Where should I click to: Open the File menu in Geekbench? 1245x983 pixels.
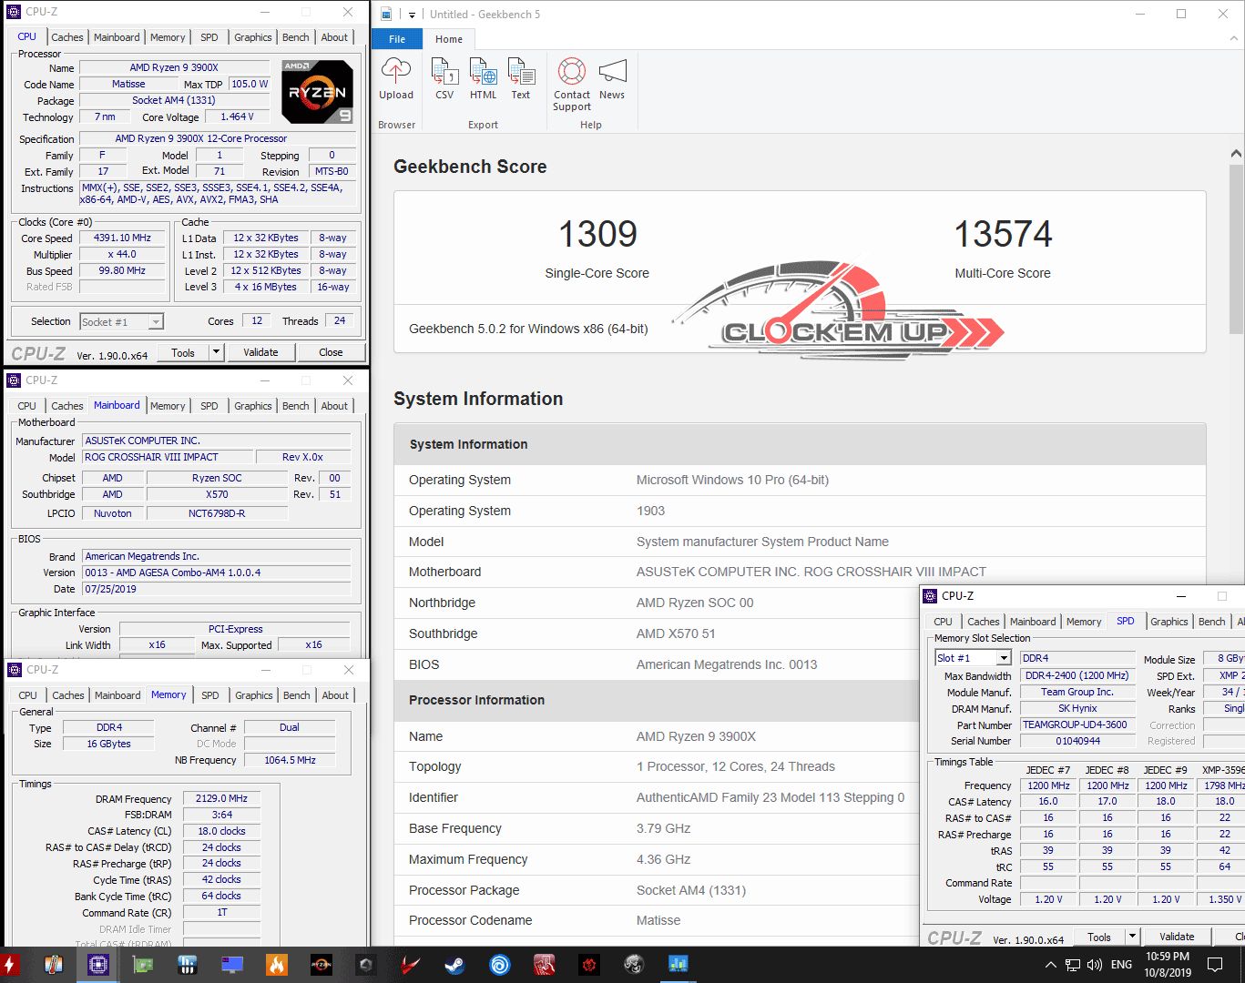coord(397,39)
